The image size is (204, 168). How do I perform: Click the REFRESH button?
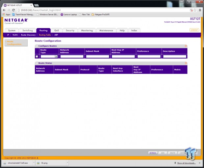[x=153, y=153]
